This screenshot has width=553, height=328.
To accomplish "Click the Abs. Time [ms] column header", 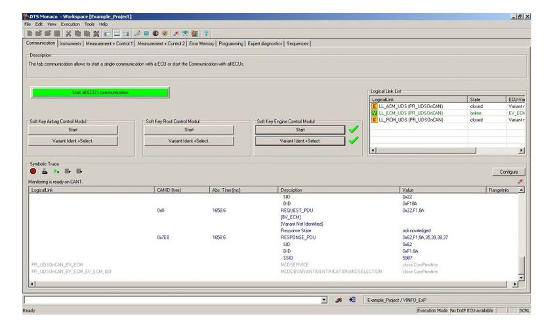I will click(244, 190).
